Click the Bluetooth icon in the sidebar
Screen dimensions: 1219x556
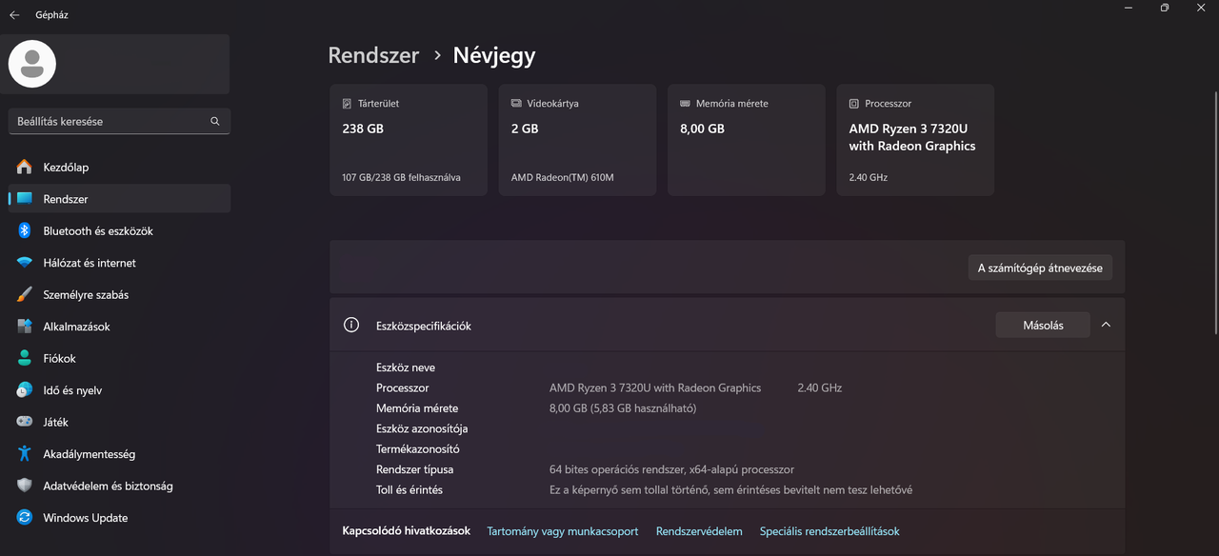click(25, 231)
